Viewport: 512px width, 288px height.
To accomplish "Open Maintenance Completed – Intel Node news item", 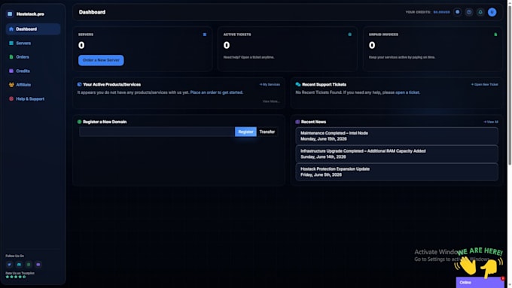I will coord(397,136).
